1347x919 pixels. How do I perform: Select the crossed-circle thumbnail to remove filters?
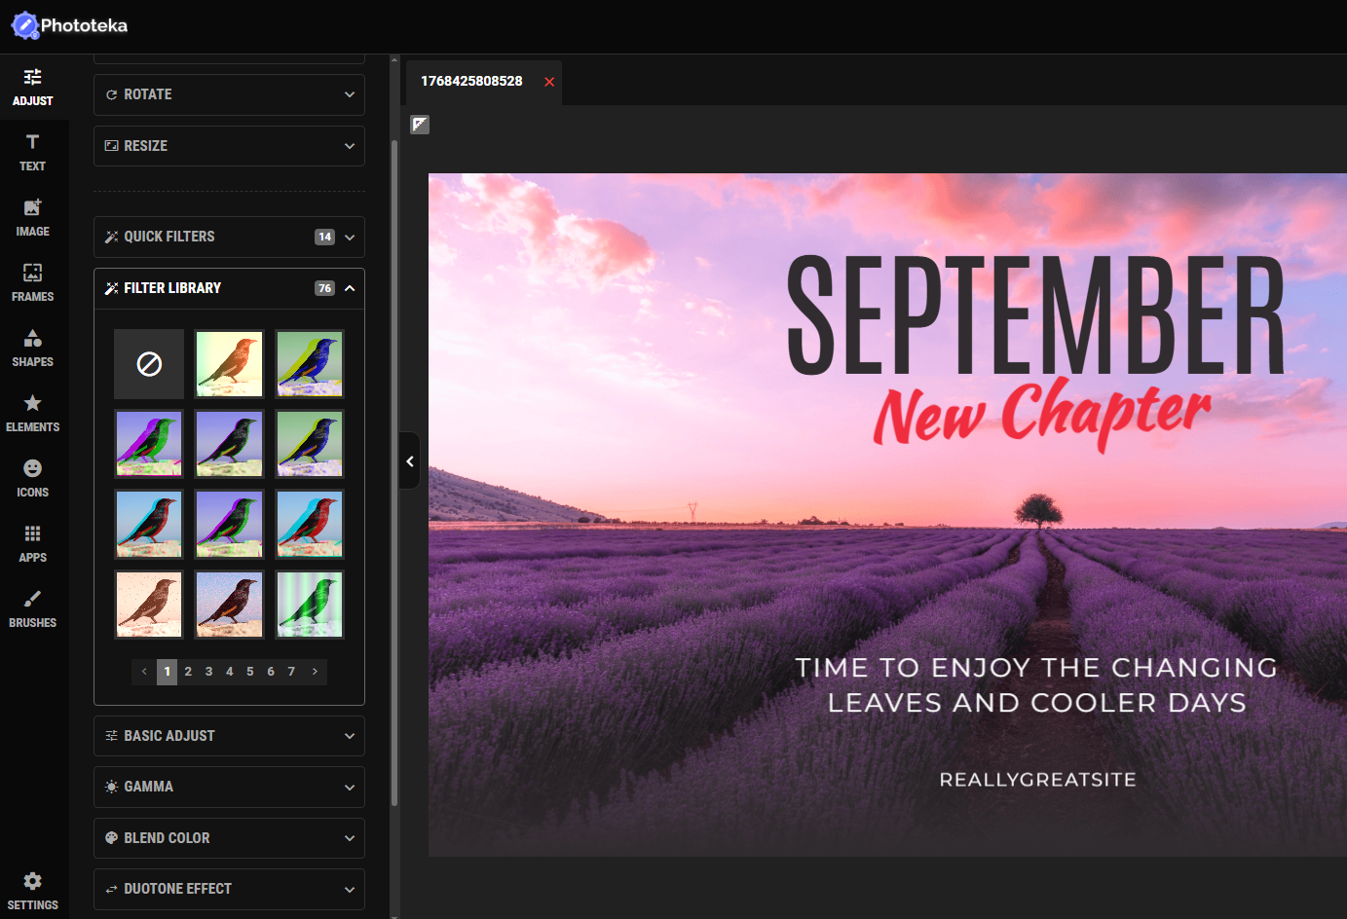coord(148,364)
